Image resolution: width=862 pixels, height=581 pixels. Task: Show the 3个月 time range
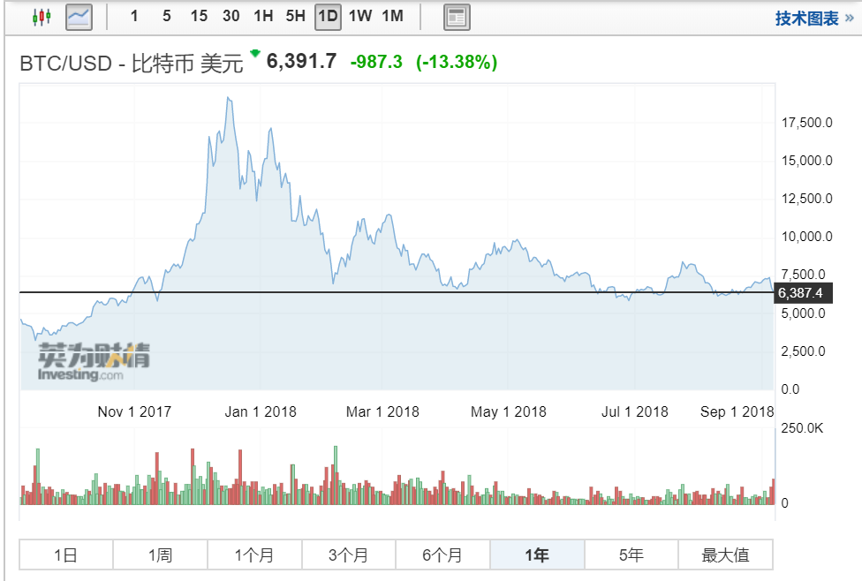349,555
